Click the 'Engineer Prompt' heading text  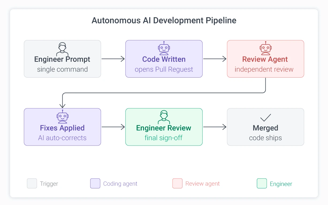pyautogui.click(x=62, y=59)
